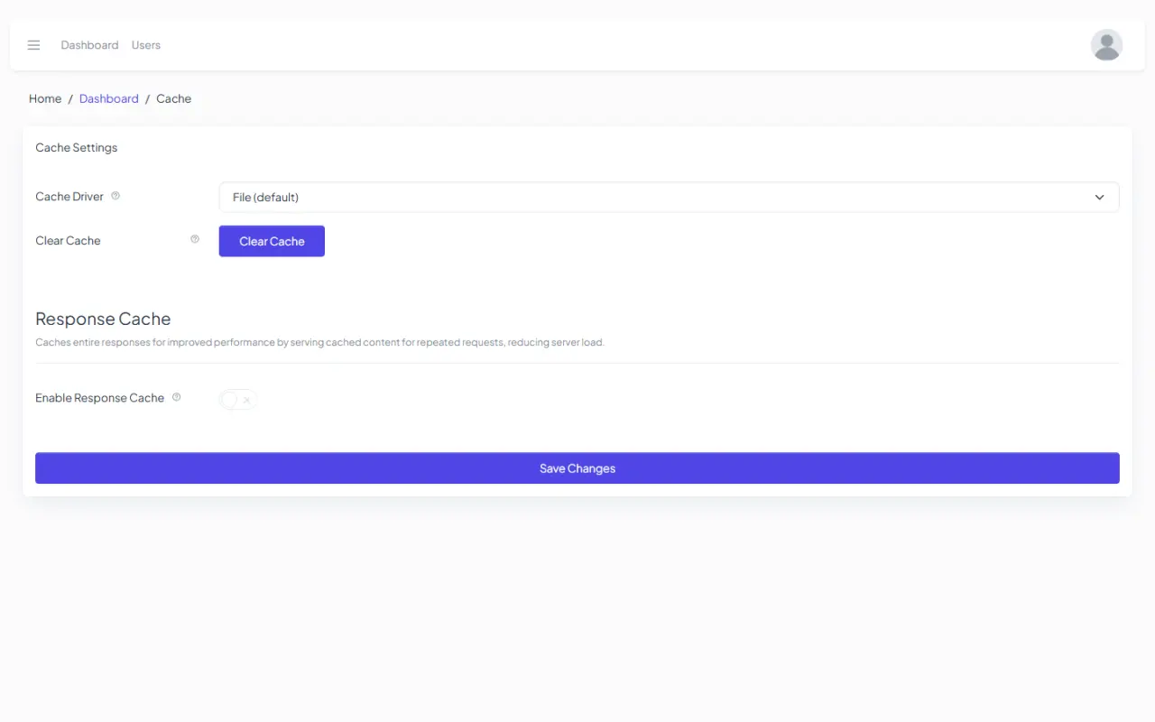1155x722 pixels.
Task: Click the Cache breadcrumb text
Action: tap(174, 98)
